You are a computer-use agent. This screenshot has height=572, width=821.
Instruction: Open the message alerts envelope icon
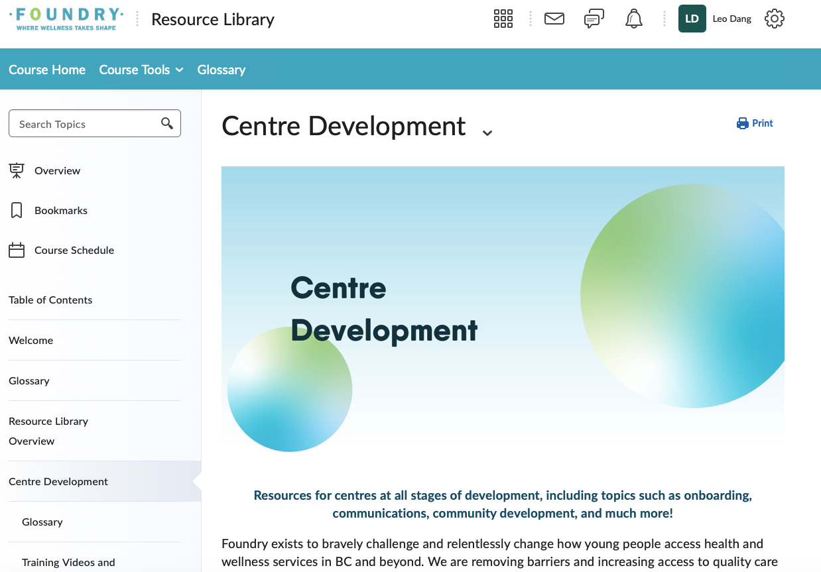tap(554, 19)
